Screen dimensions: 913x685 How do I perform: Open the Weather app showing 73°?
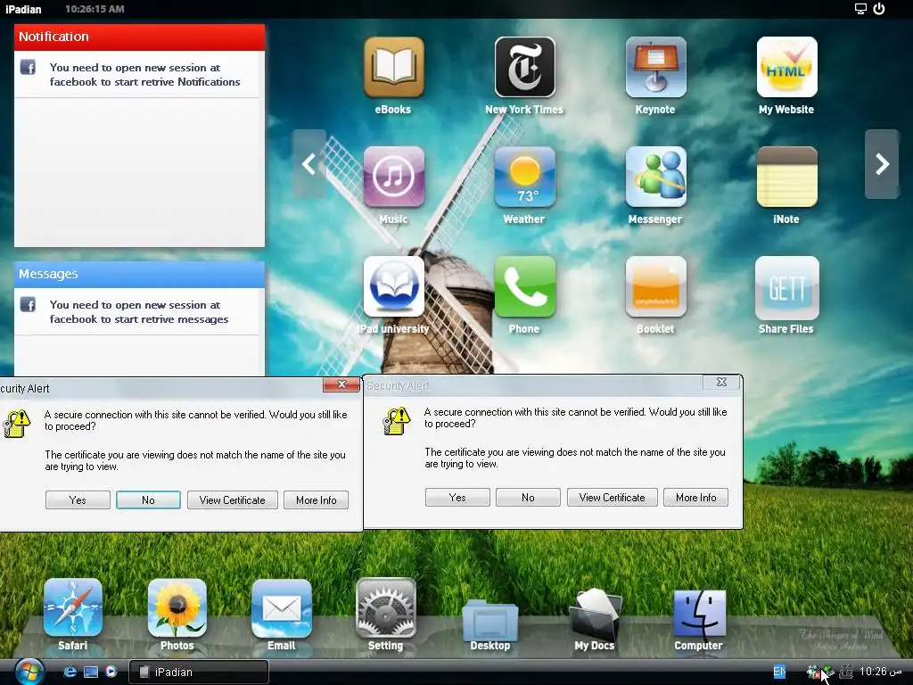coord(524,177)
